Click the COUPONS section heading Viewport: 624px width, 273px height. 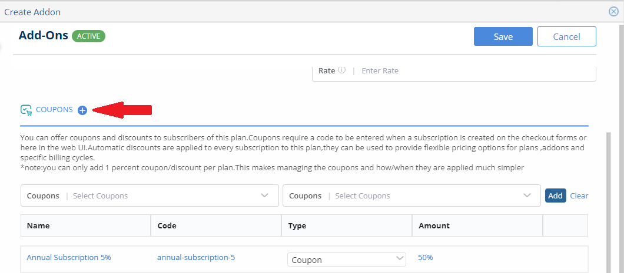point(55,110)
